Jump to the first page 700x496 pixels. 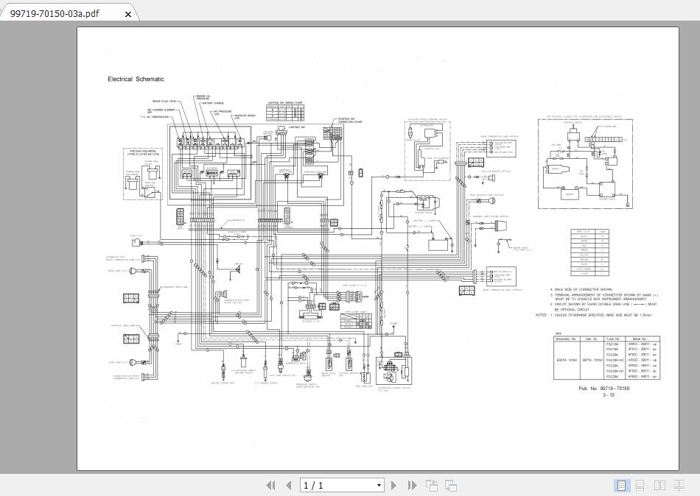(x=270, y=485)
